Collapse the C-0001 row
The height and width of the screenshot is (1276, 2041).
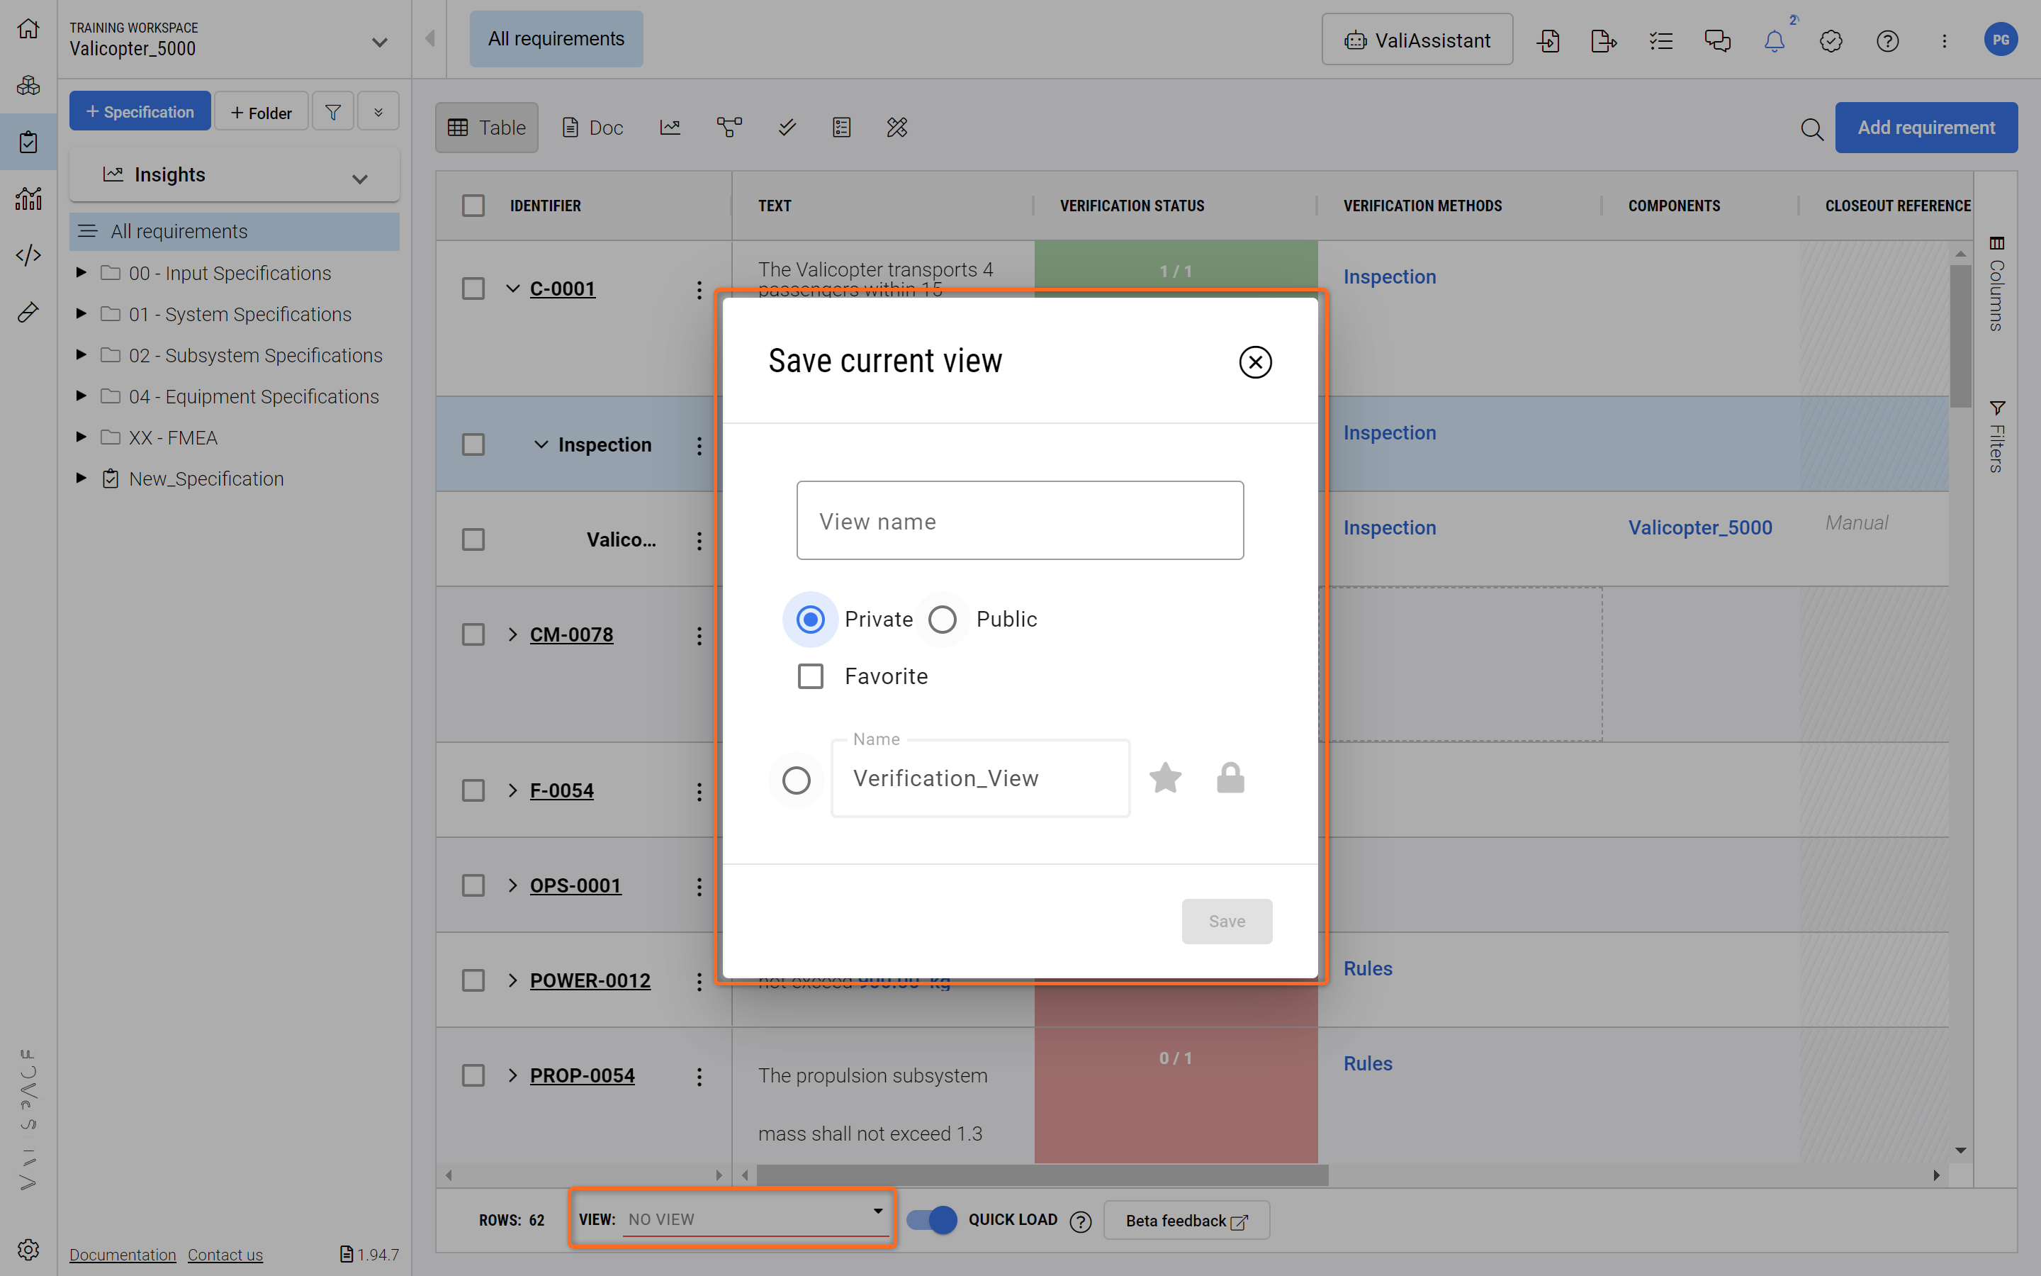tap(513, 289)
